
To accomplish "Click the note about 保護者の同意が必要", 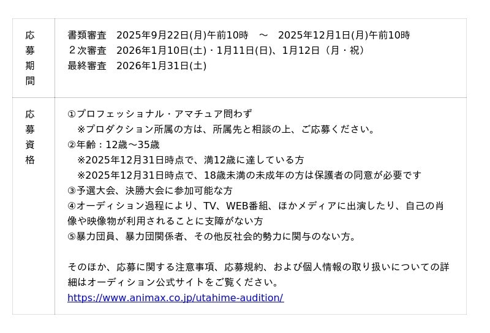I will [249, 175].
